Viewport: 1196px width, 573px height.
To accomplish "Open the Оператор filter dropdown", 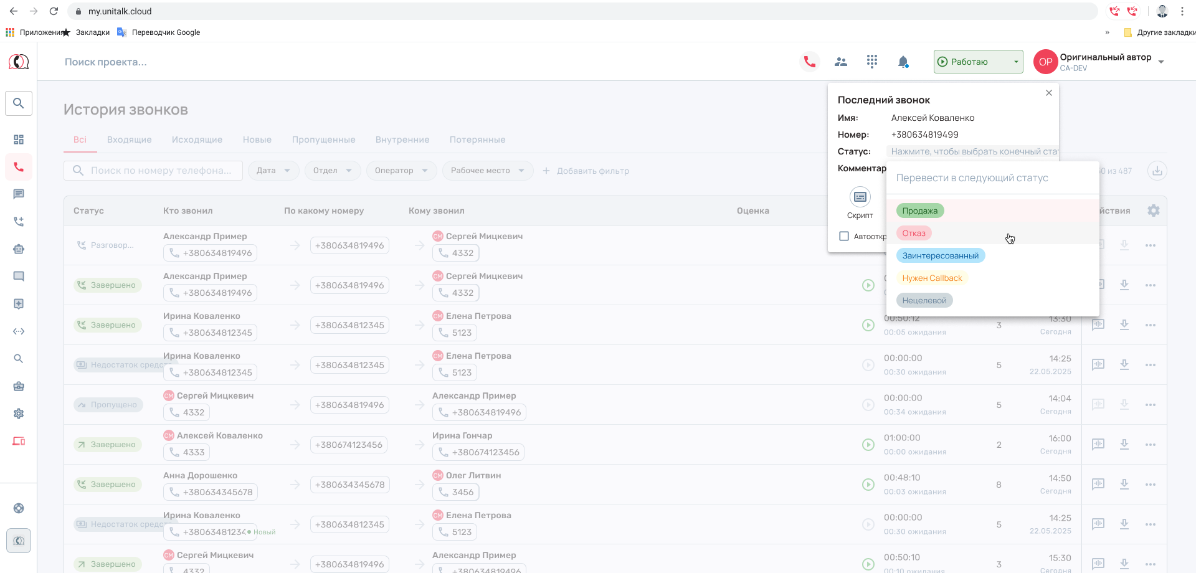I will tap(401, 171).
